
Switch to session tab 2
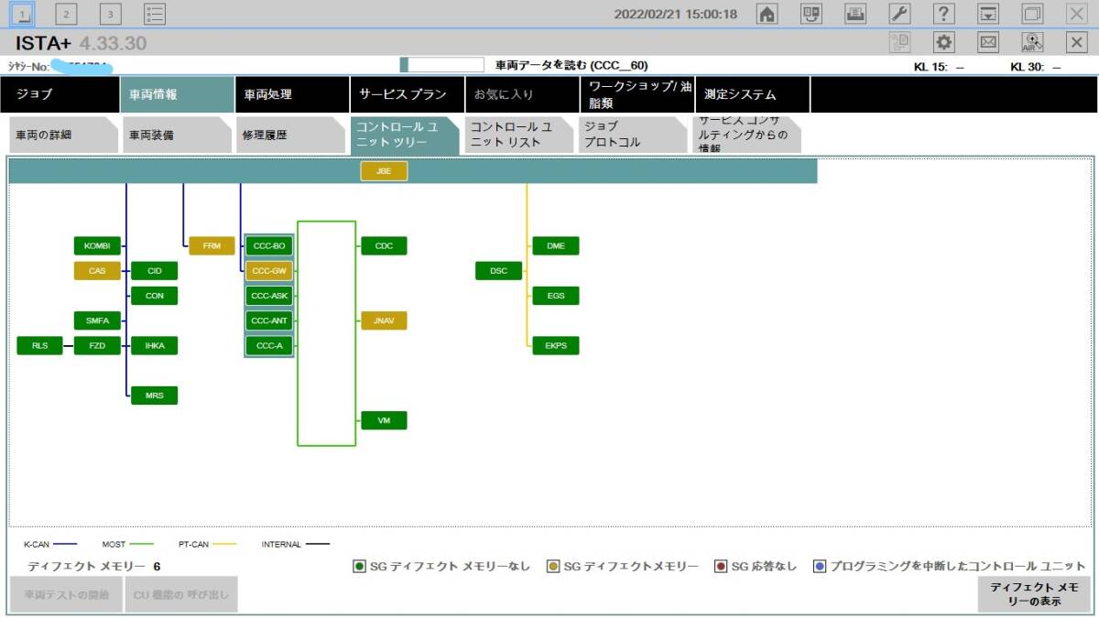[67, 14]
